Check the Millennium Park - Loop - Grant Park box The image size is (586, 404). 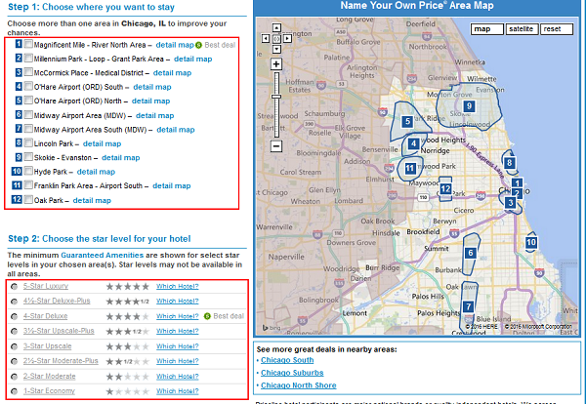click(28, 58)
